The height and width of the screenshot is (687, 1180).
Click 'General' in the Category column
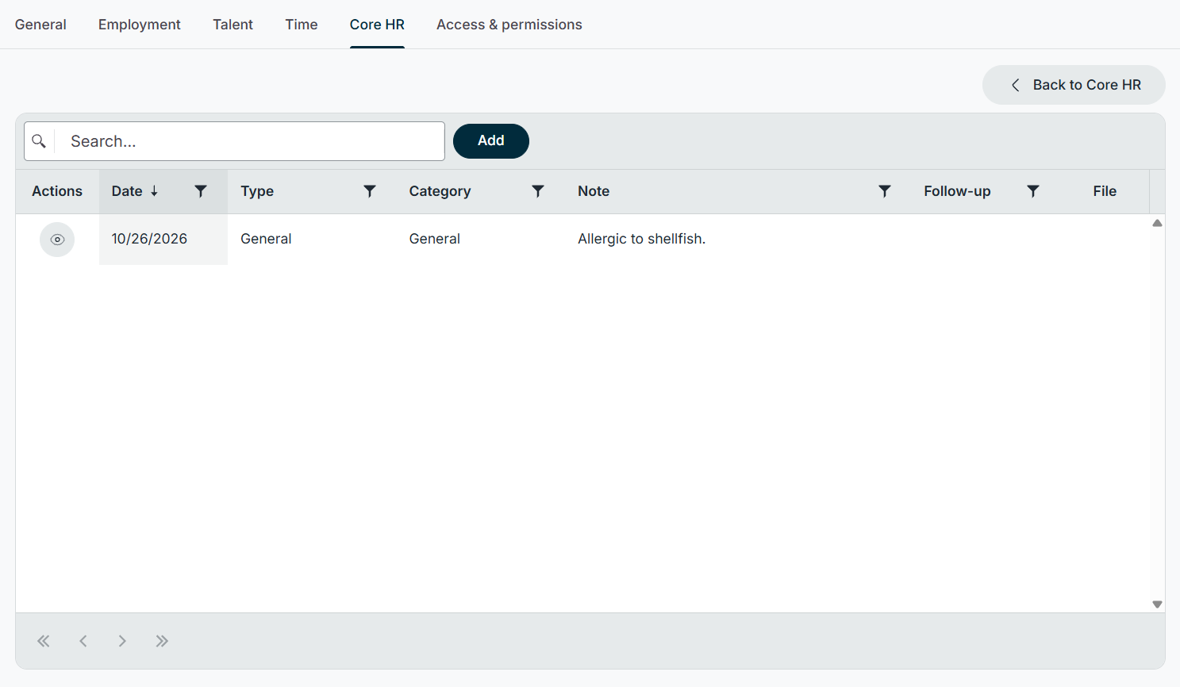pos(434,239)
